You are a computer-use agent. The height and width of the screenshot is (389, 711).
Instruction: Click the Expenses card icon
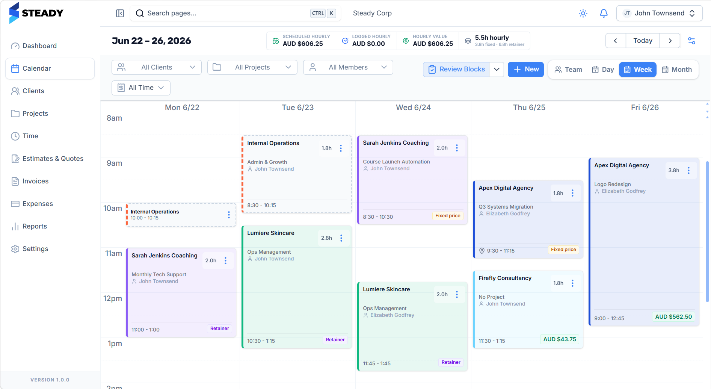(x=15, y=204)
